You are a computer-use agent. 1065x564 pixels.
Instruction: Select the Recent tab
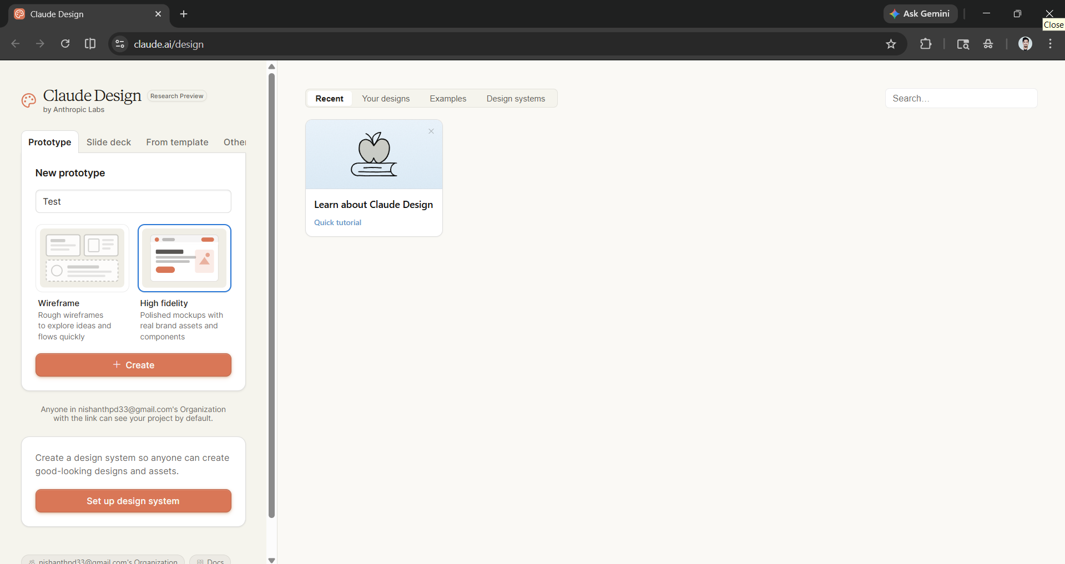(330, 98)
